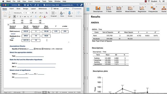Toggle the AutoSave switch
This screenshot has width=167, height=94.
[x=20, y=5]
